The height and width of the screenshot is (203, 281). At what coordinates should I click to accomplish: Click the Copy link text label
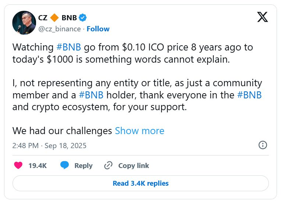[x=134, y=165]
